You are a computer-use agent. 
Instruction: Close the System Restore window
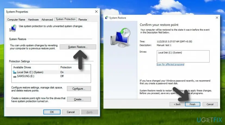click(217, 18)
